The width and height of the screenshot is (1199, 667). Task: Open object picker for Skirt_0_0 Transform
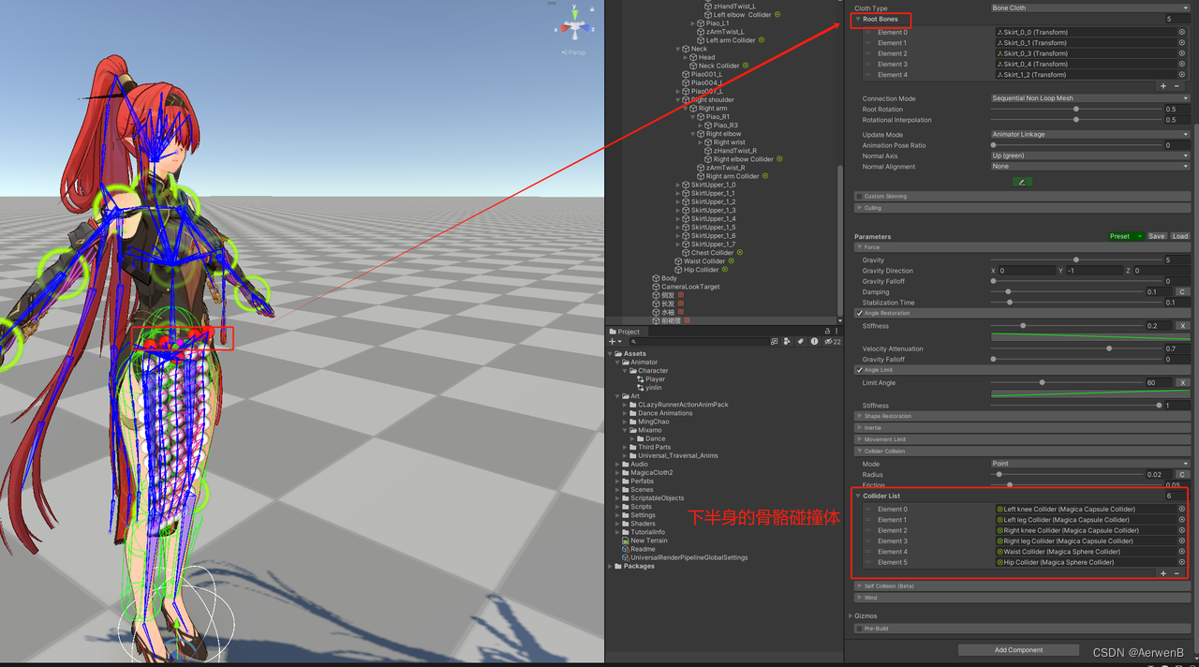(1182, 32)
